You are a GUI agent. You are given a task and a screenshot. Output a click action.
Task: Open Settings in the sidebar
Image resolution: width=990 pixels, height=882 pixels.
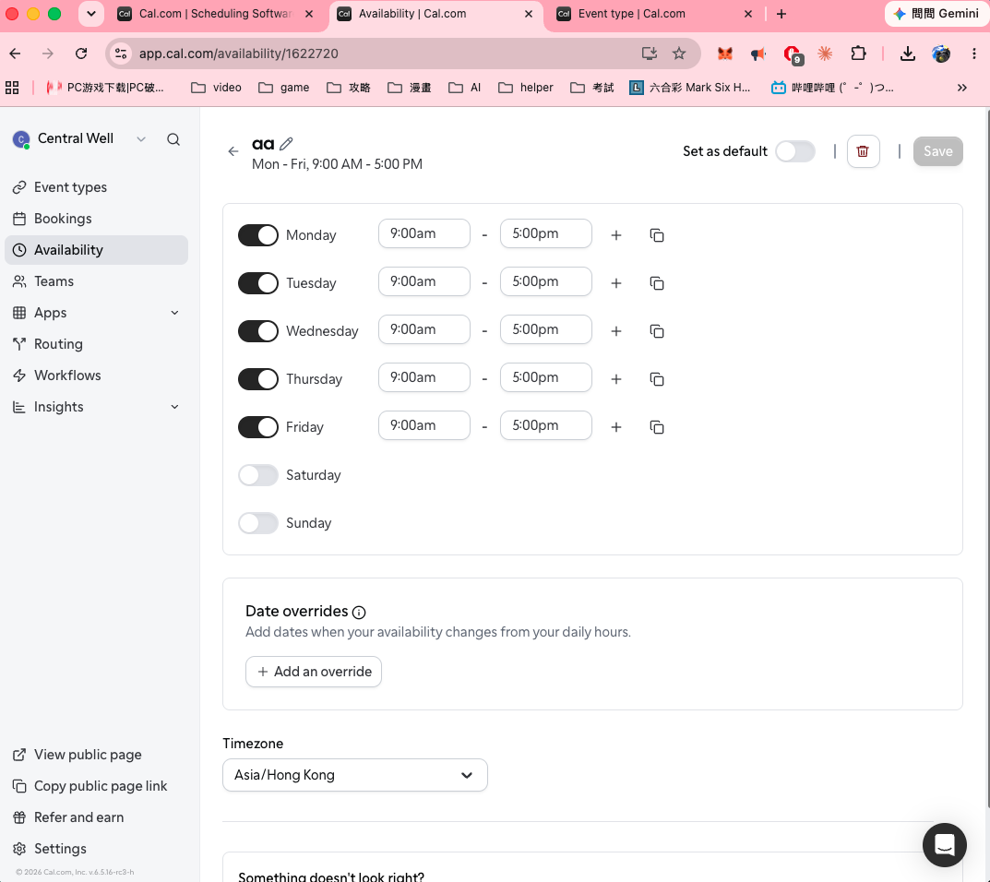tap(96, 849)
